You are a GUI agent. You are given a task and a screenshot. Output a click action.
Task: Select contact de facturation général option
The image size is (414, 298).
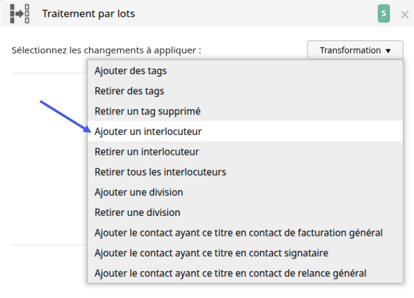245,233
